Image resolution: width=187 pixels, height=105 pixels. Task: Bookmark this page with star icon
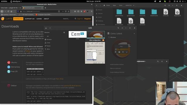(x=68, y=11)
